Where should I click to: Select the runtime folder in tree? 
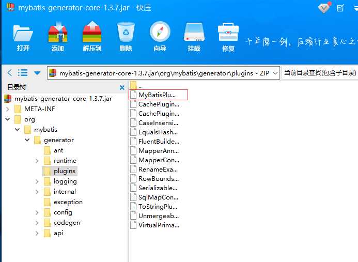[60, 161]
